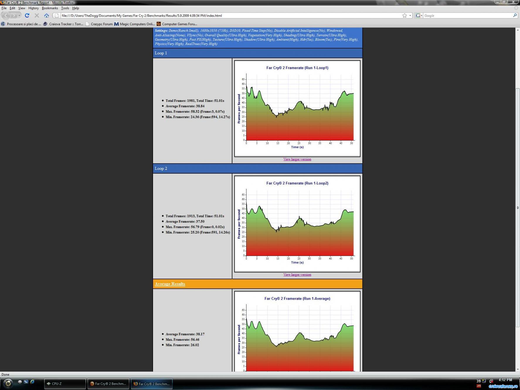The image size is (520, 390).
Task: Launch Internet Explorer from quick launch
Action: pyautogui.click(x=32, y=382)
